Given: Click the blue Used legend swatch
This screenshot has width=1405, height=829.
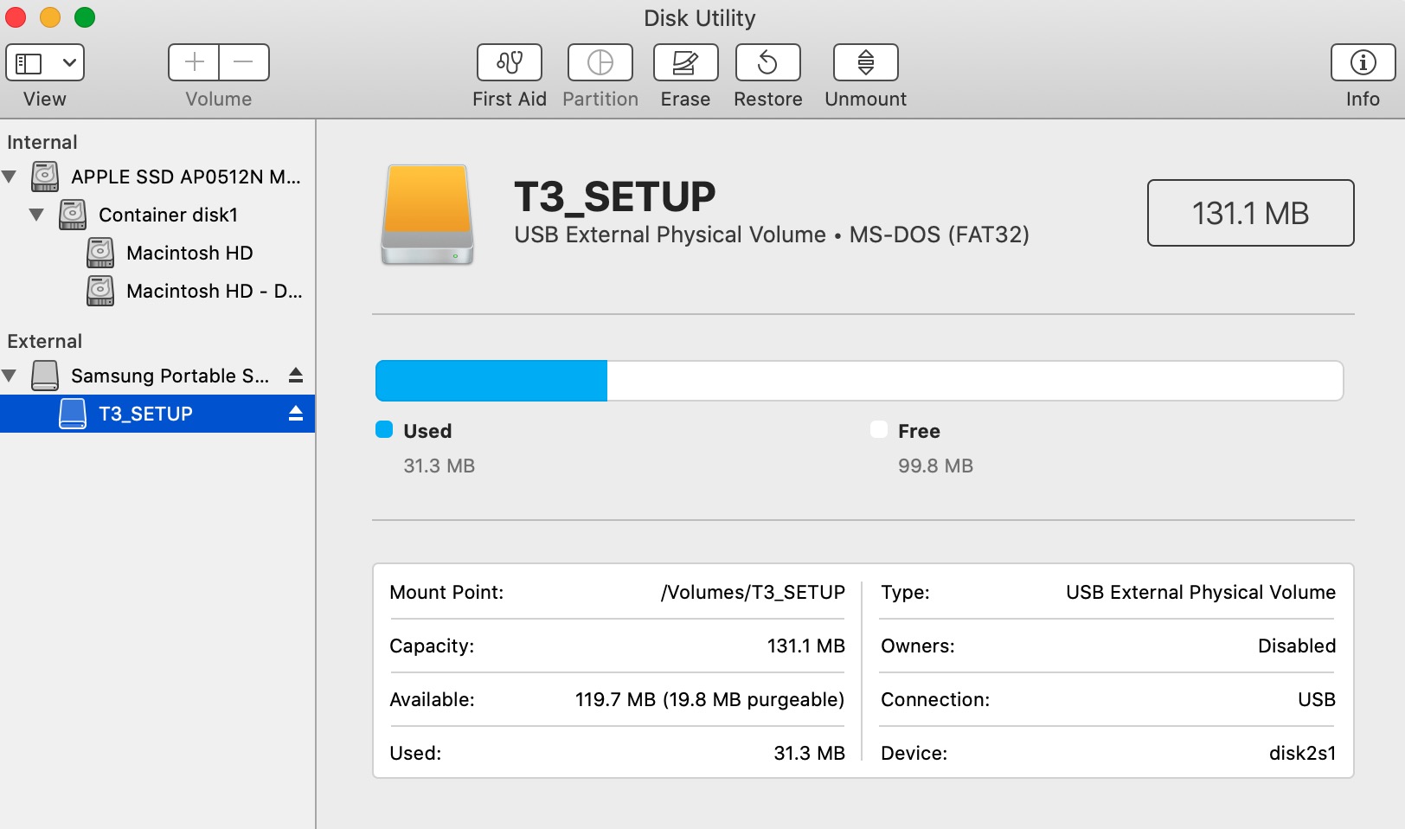Looking at the screenshot, I should tap(384, 429).
